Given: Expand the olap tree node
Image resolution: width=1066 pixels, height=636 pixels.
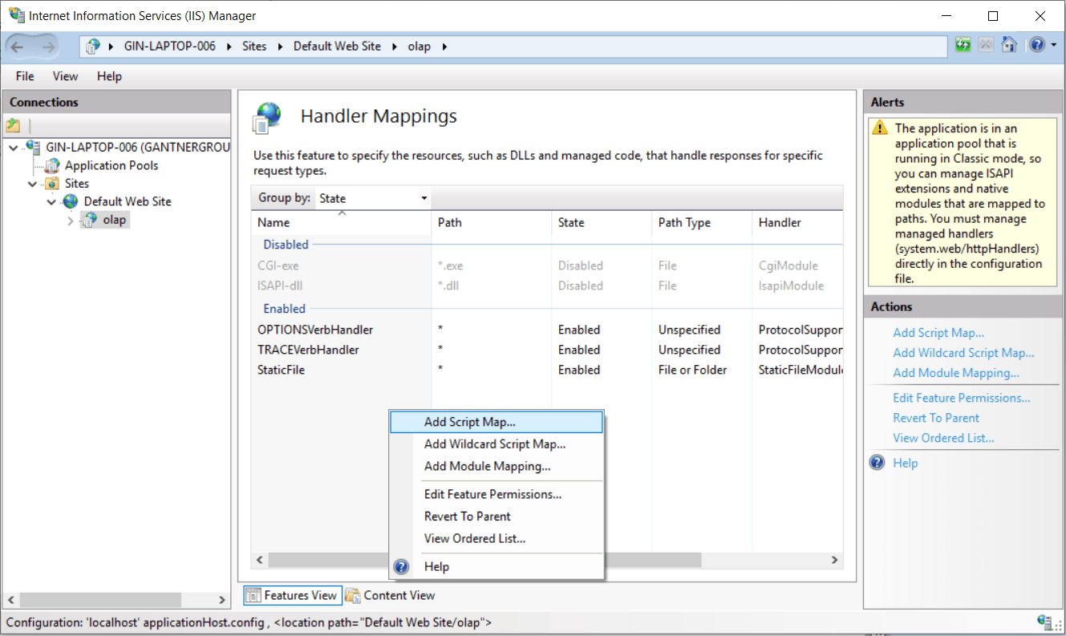Looking at the screenshot, I should point(71,221).
